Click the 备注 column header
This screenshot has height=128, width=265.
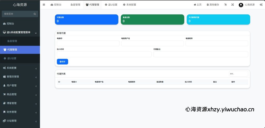215,82
